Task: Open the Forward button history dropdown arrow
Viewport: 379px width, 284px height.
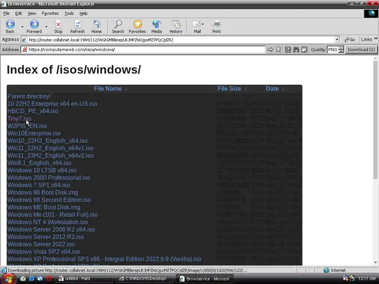Action: 46,27
